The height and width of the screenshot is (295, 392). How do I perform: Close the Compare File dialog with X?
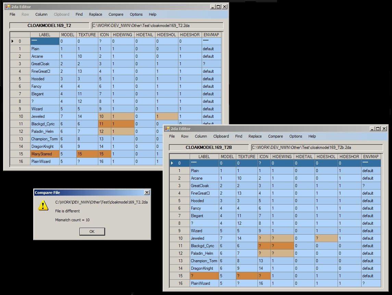(147, 193)
